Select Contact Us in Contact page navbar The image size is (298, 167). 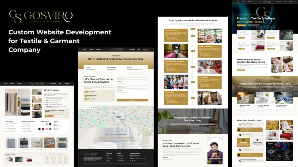point(146,49)
